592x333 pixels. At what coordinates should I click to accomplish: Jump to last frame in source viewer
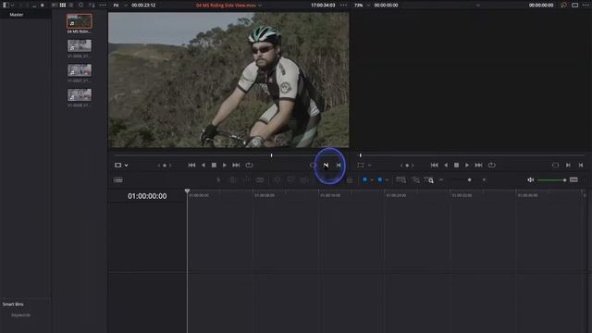[236, 165]
